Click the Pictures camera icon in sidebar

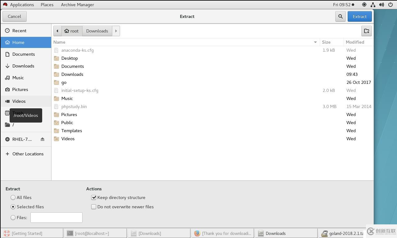[7, 89]
